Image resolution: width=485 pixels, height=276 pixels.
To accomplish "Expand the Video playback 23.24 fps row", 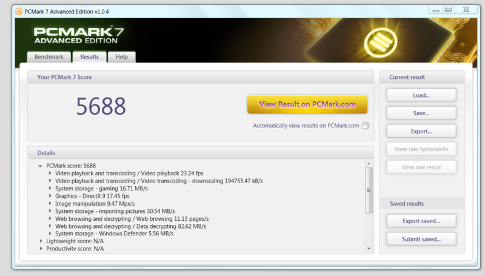I will pyautogui.click(x=50, y=173).
